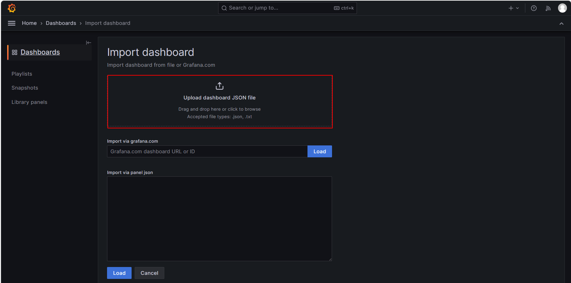This screenshot has width=571, height=283.
Task: Click Load next to the URL field
Action: pyautogui.click(x=320, y=152)
